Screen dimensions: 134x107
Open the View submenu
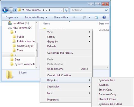tap(66, 32)
